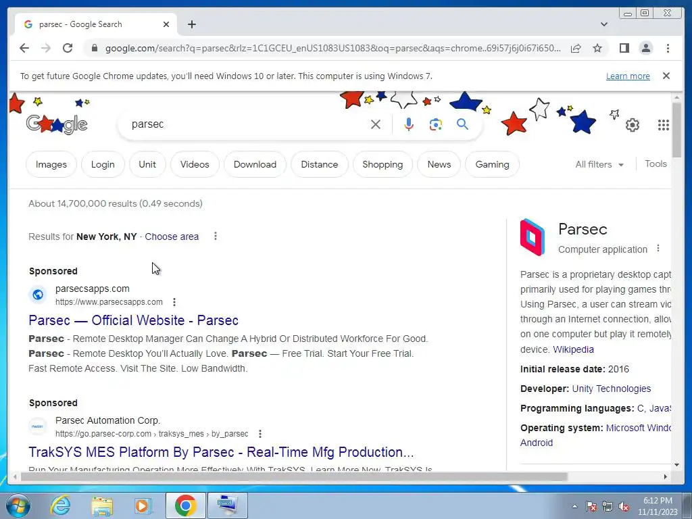The image size is (692, 519).
Task: Open Chrome three-dot menu
Action: click(x=668, y=48)
